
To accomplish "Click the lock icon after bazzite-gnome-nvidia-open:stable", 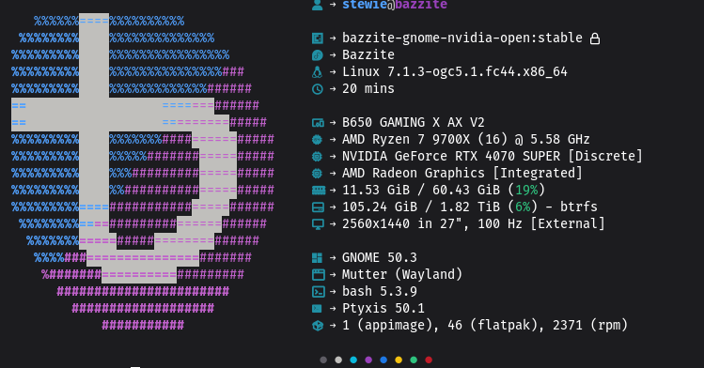I will [595, 38].
